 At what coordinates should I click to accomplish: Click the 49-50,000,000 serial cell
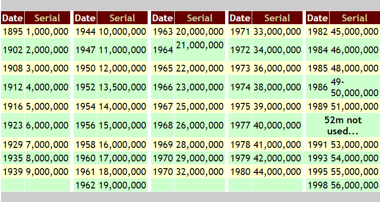click(354, 87)
